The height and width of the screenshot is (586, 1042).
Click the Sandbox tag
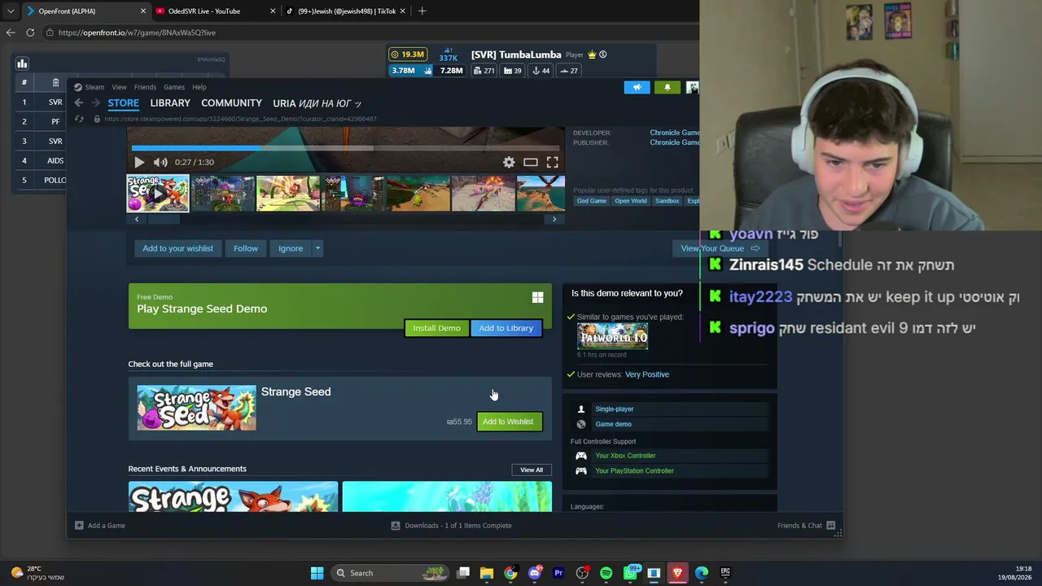tap(668, 201)
